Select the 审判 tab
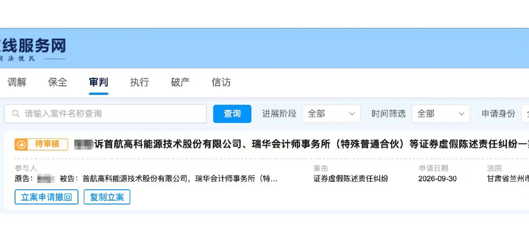This screenshot has width=529, height=239. point(98,82)
